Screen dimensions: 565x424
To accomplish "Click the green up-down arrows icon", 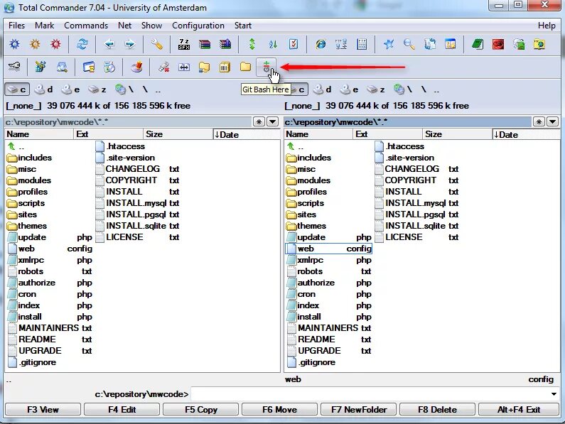I will tap(252, 44).
